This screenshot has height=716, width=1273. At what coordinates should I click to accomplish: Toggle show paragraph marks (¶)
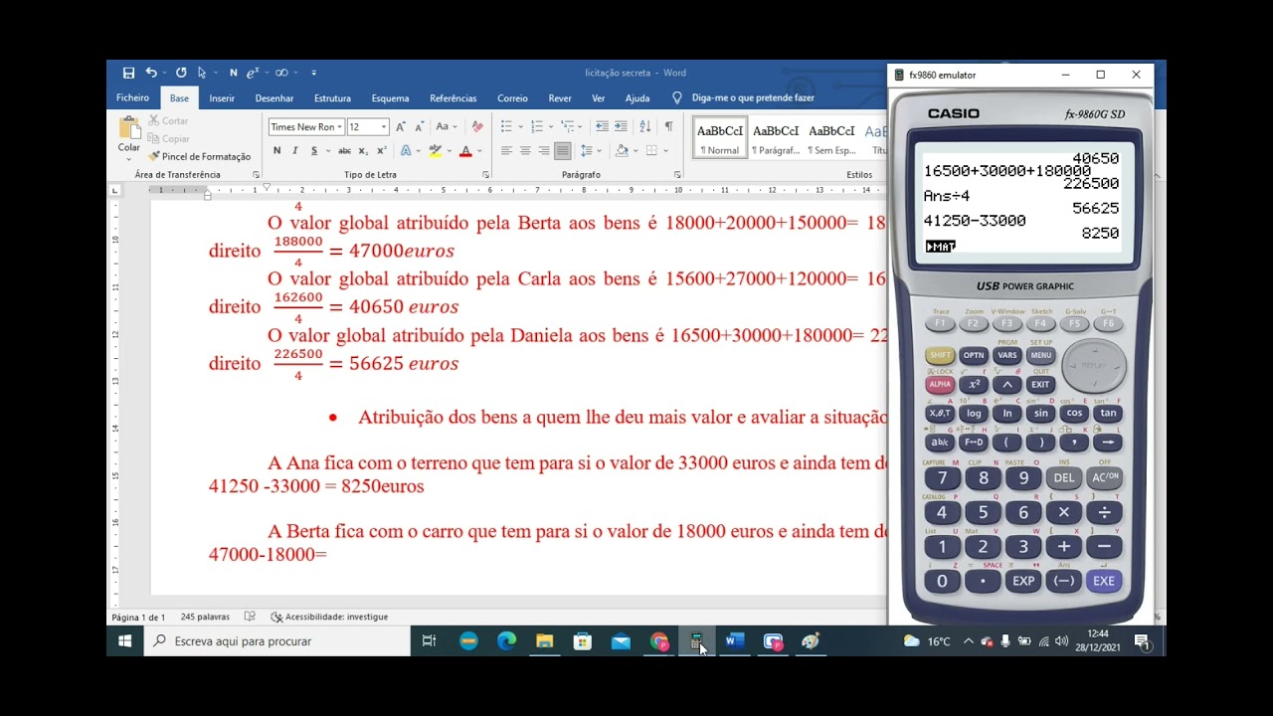(668, 126)
